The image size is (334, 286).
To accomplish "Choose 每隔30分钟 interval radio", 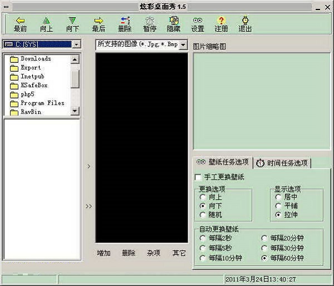I will point(264,248).
